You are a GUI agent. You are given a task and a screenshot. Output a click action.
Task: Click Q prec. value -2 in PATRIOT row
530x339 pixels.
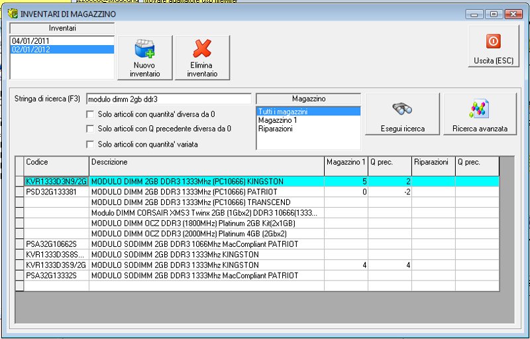pyautogui.click(x=390, y=192)
